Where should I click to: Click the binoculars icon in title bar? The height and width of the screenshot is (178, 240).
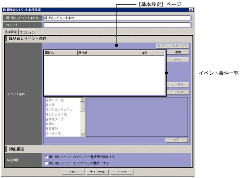[4, 10]
